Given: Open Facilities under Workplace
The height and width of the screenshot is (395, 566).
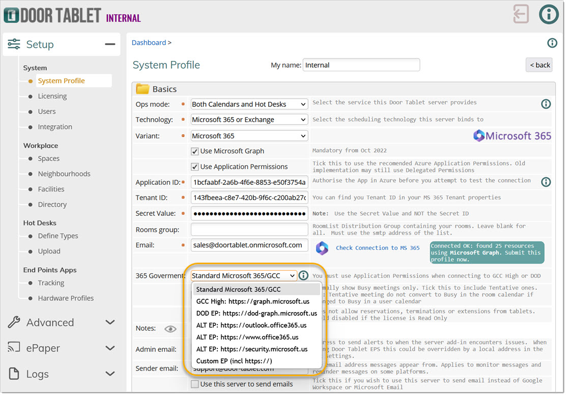Looking at the screenshot, I should tap(51, 189).
